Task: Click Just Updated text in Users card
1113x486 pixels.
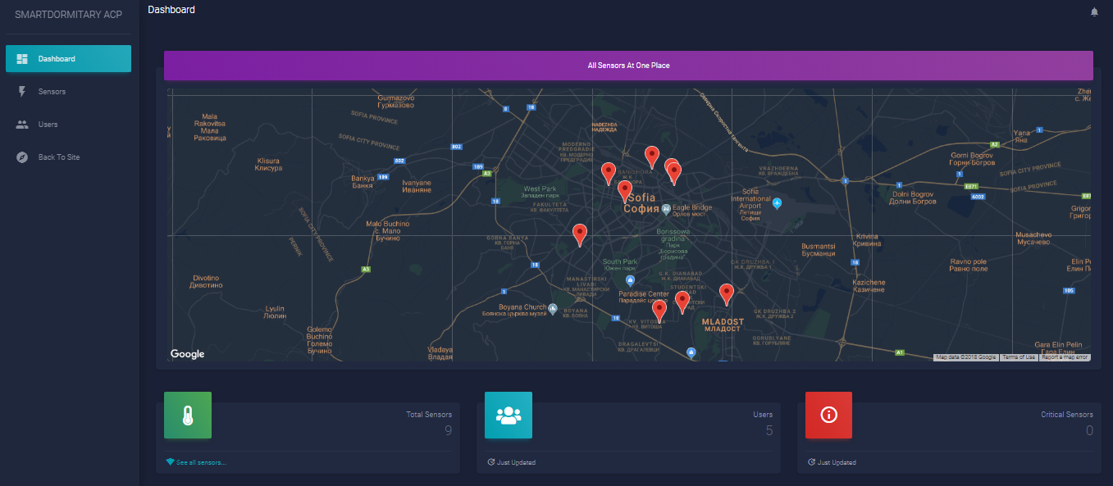Action: 516,463
